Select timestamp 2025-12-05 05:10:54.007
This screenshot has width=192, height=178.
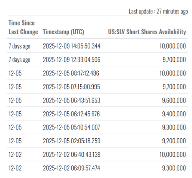click(71, 128)
